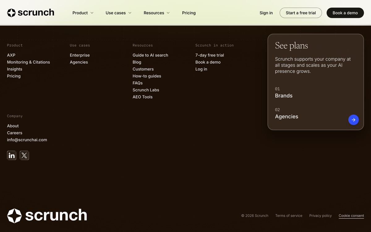The height and width of the screenshot is (232, 371).
Task: Open the AEO Tools link
Action: click(143, 97)
